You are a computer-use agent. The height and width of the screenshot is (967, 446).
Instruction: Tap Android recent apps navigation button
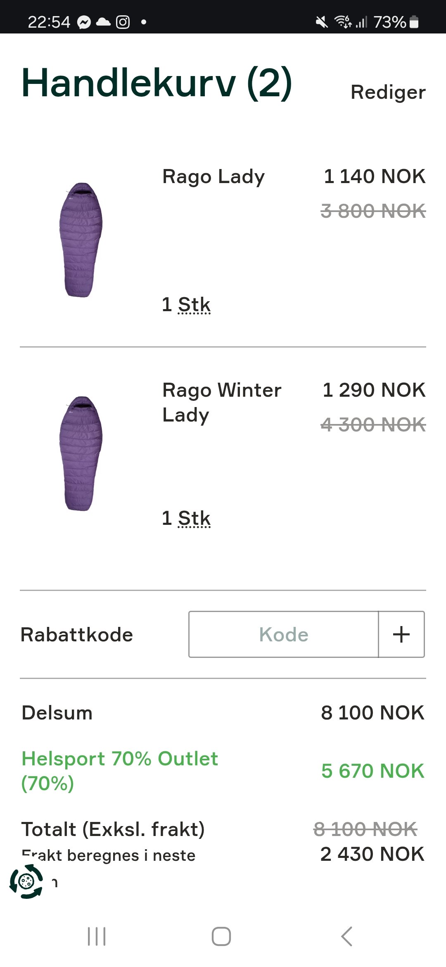(97, 936)
